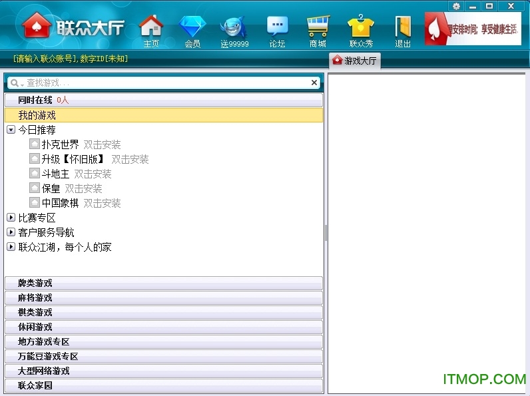Click 双击安装 next to 中国象棋
530x396 pixels.
pyautogui.click(x=102, y=204)
